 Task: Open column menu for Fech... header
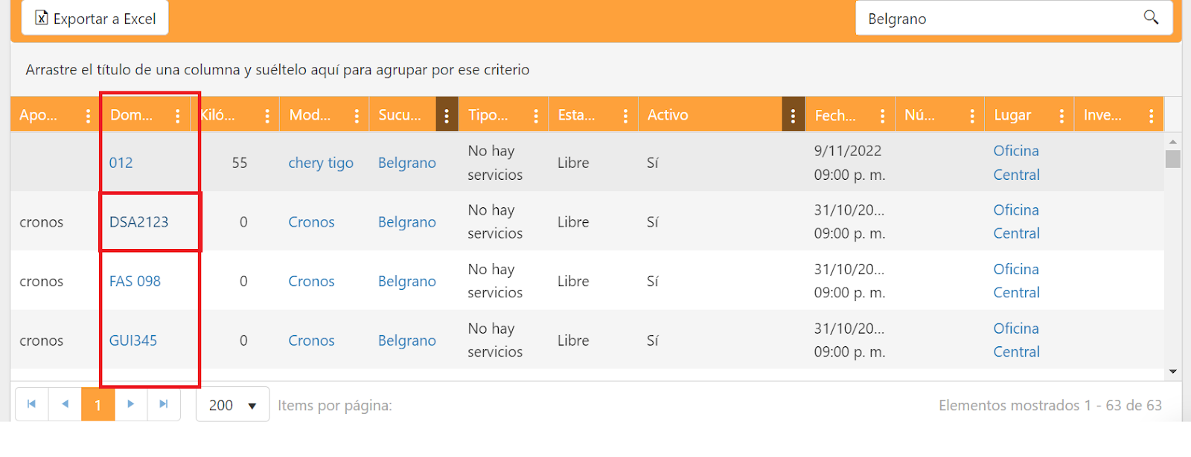click(882, 116)
